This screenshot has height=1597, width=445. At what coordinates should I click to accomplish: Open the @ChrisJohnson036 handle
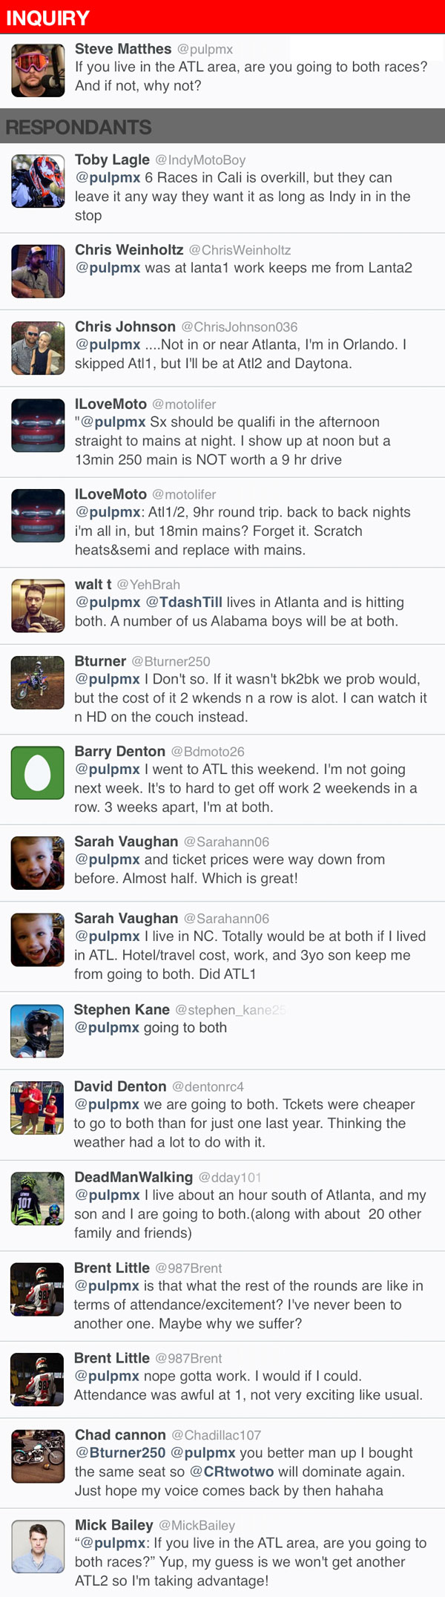point(240,327)
